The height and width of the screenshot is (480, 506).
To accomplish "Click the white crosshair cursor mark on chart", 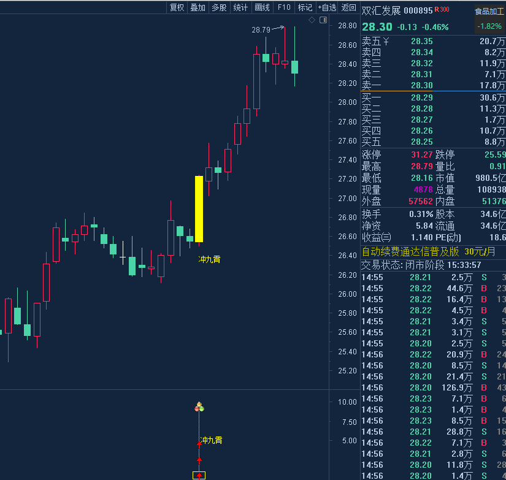I will point(123,259).
